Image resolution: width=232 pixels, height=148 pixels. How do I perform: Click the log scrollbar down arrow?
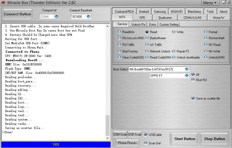[108, 138]
